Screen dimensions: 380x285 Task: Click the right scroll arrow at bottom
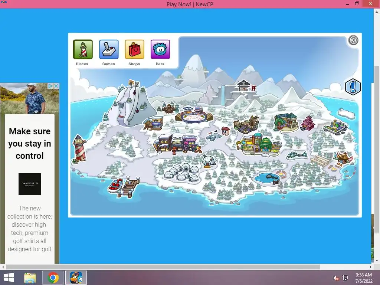tap(370, 267)
